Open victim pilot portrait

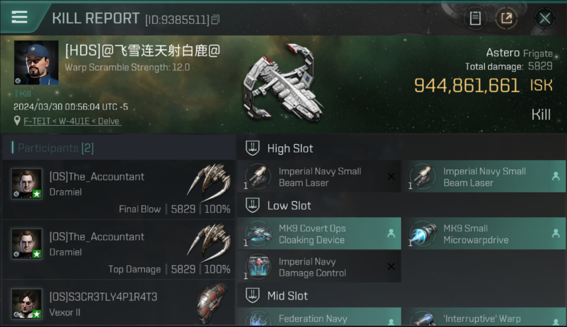click(36, 63)
